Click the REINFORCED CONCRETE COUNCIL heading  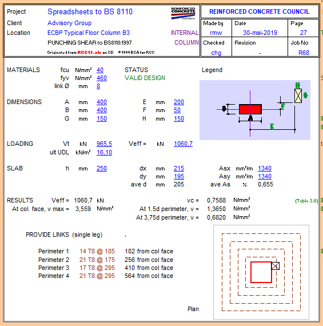tap(260, 11)
